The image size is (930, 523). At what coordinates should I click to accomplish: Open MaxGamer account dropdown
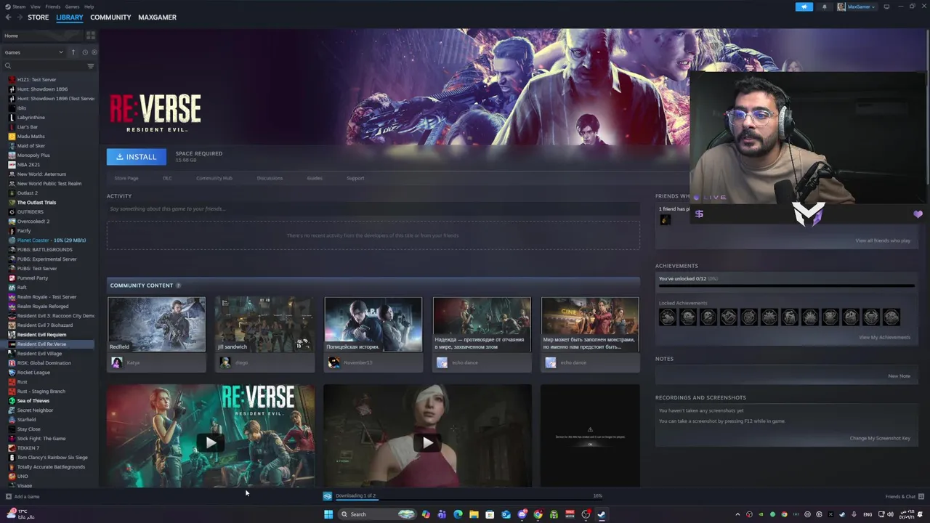pyautogui.click(x=856, y=7)
